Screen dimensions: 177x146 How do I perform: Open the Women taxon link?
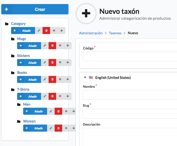pos(29,121)
